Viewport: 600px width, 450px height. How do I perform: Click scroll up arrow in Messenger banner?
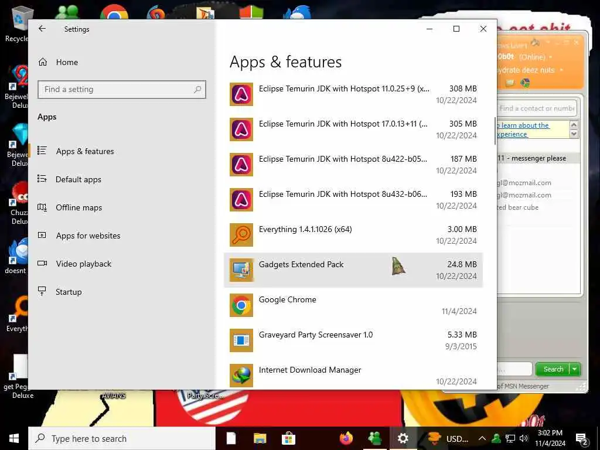[x=574, y=125]
